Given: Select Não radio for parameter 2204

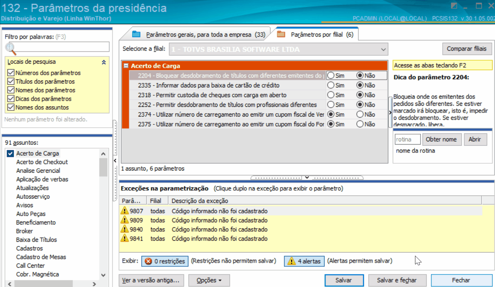Looking at the screenshot, I should coord(360,76).
